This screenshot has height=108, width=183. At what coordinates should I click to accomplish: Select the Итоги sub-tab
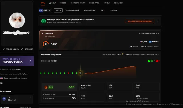pyautogui.click(x=58, y=10)
